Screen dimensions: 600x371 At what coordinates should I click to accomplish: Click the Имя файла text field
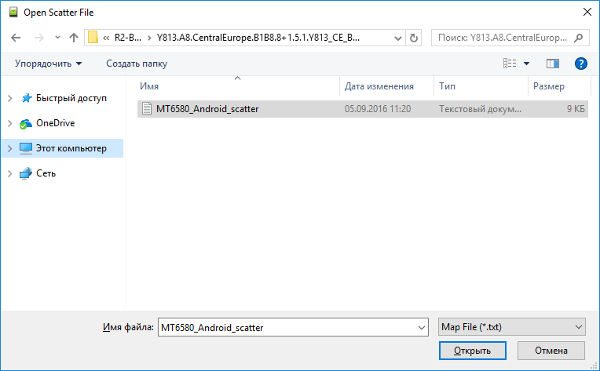coord(287,327)
